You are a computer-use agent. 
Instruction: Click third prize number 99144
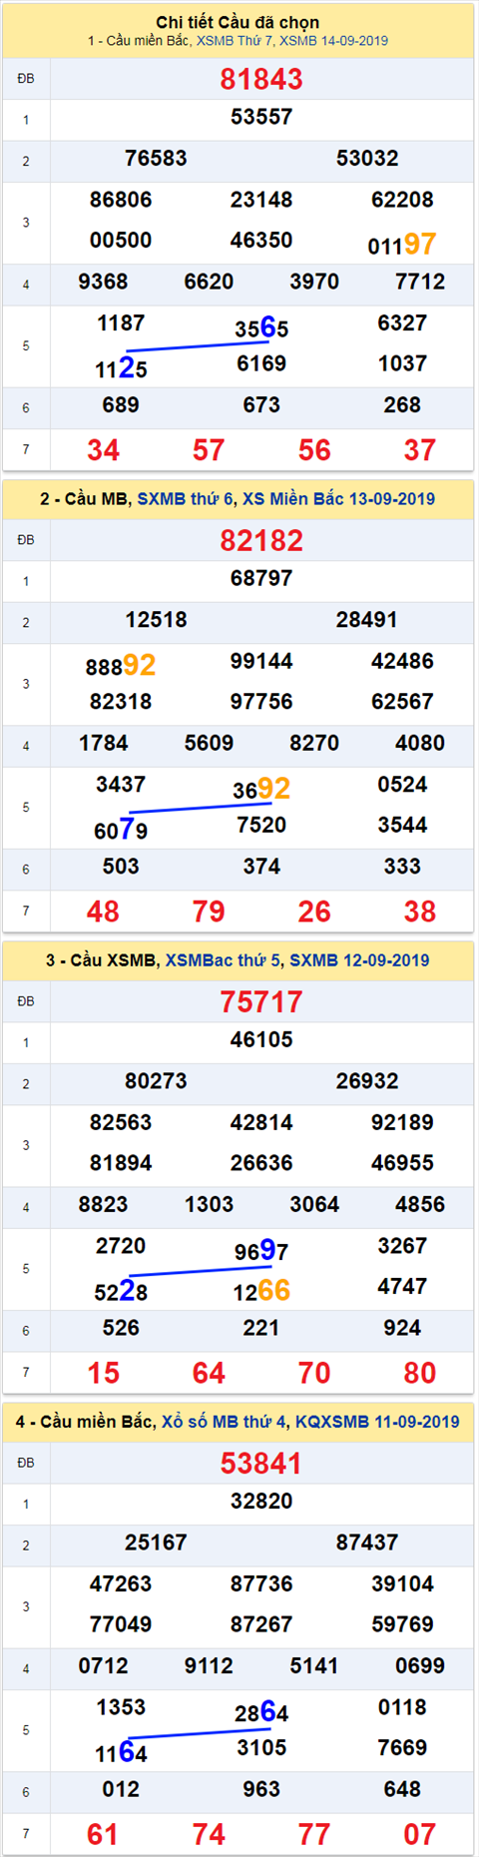(x=261, y=661)
